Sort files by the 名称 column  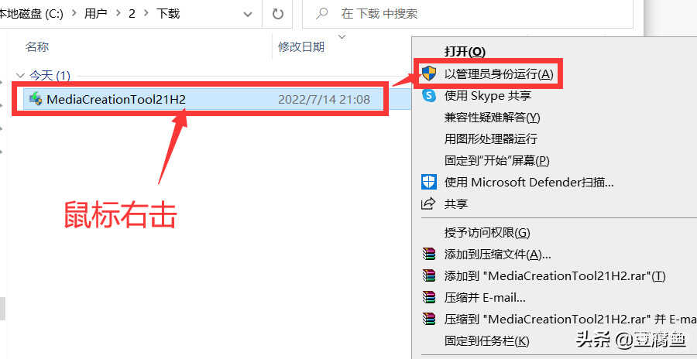[37, 46]
